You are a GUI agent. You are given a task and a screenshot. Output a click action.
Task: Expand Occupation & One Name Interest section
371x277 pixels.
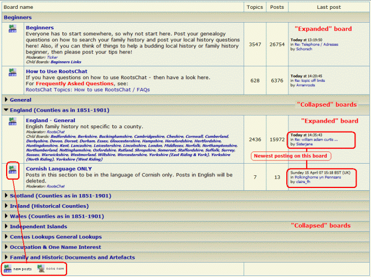[x=55, y=247]
